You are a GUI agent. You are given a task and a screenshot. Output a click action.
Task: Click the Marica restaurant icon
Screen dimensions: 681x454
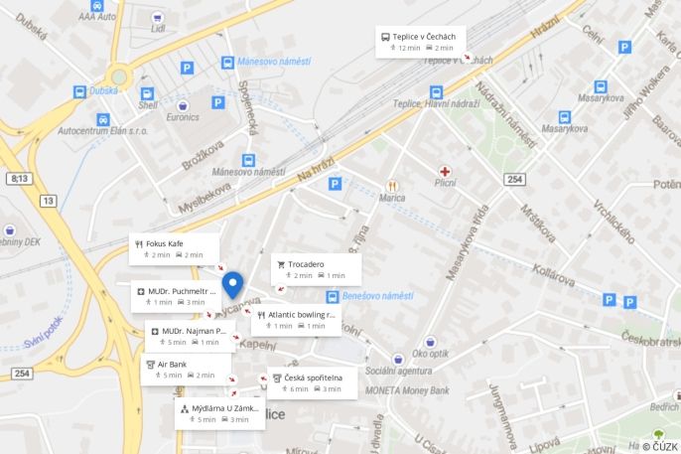point(392,187)
